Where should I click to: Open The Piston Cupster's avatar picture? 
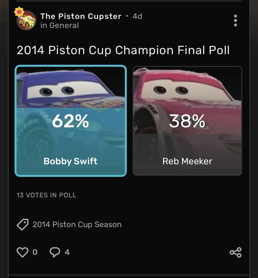coord(27,21)
